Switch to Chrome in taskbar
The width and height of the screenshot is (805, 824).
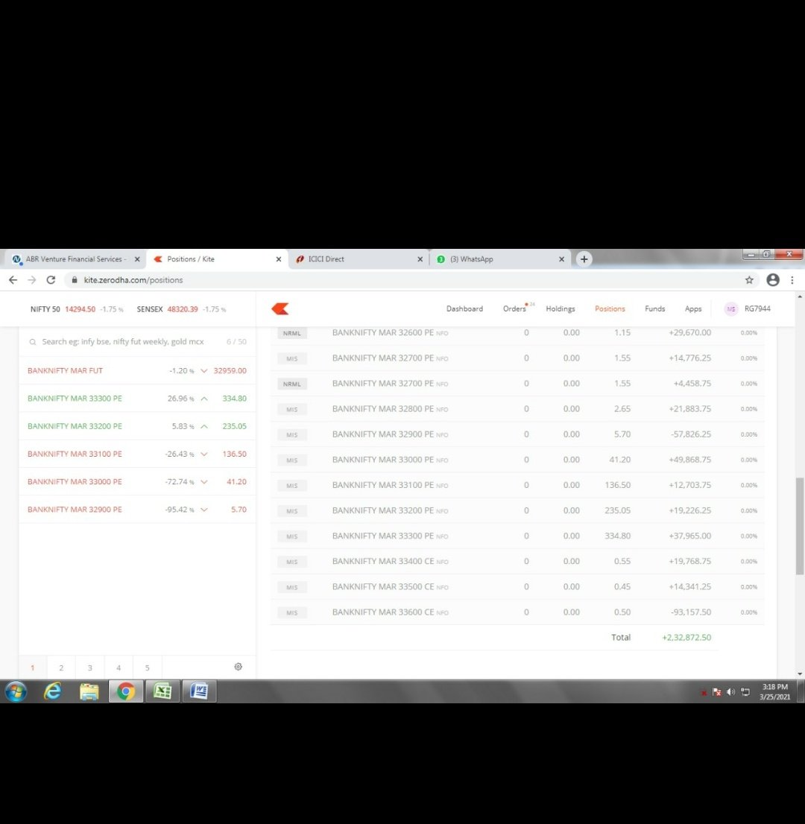pyautogui.click(x=126, y=691)
